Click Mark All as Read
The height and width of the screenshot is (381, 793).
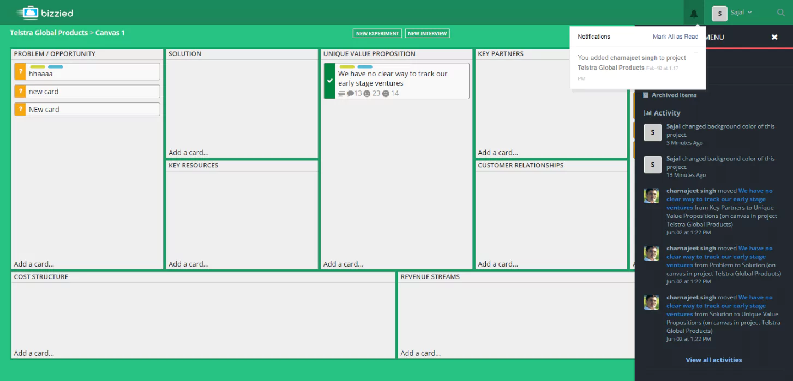[x=675, y=37]
